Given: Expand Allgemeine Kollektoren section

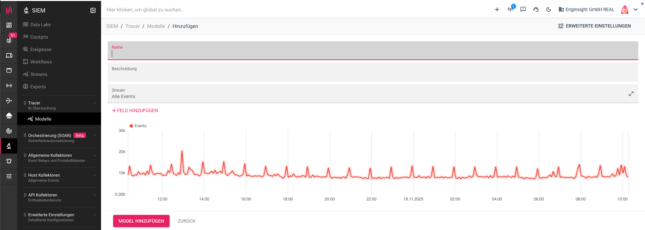Looking at the screenshot, I should click(94, 155).
